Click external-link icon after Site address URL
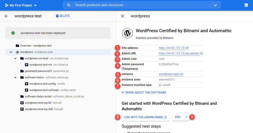The image size is (253, 133). click(x=187, y=48)
